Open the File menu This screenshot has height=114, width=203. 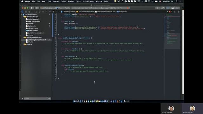[33, 1]
